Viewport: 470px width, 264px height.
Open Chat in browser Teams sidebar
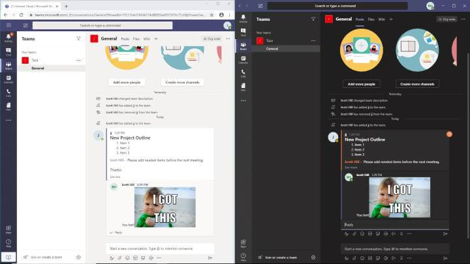coord(8,51)
